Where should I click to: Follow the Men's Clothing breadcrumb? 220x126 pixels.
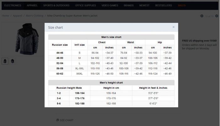tap(35, 16)
